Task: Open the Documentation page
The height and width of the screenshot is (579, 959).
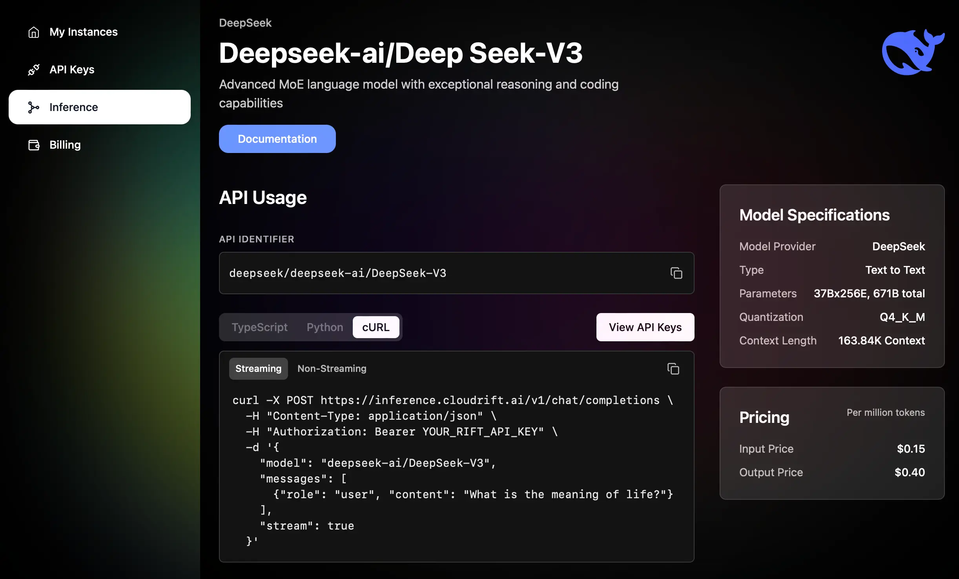Action: tap(277, 139)
